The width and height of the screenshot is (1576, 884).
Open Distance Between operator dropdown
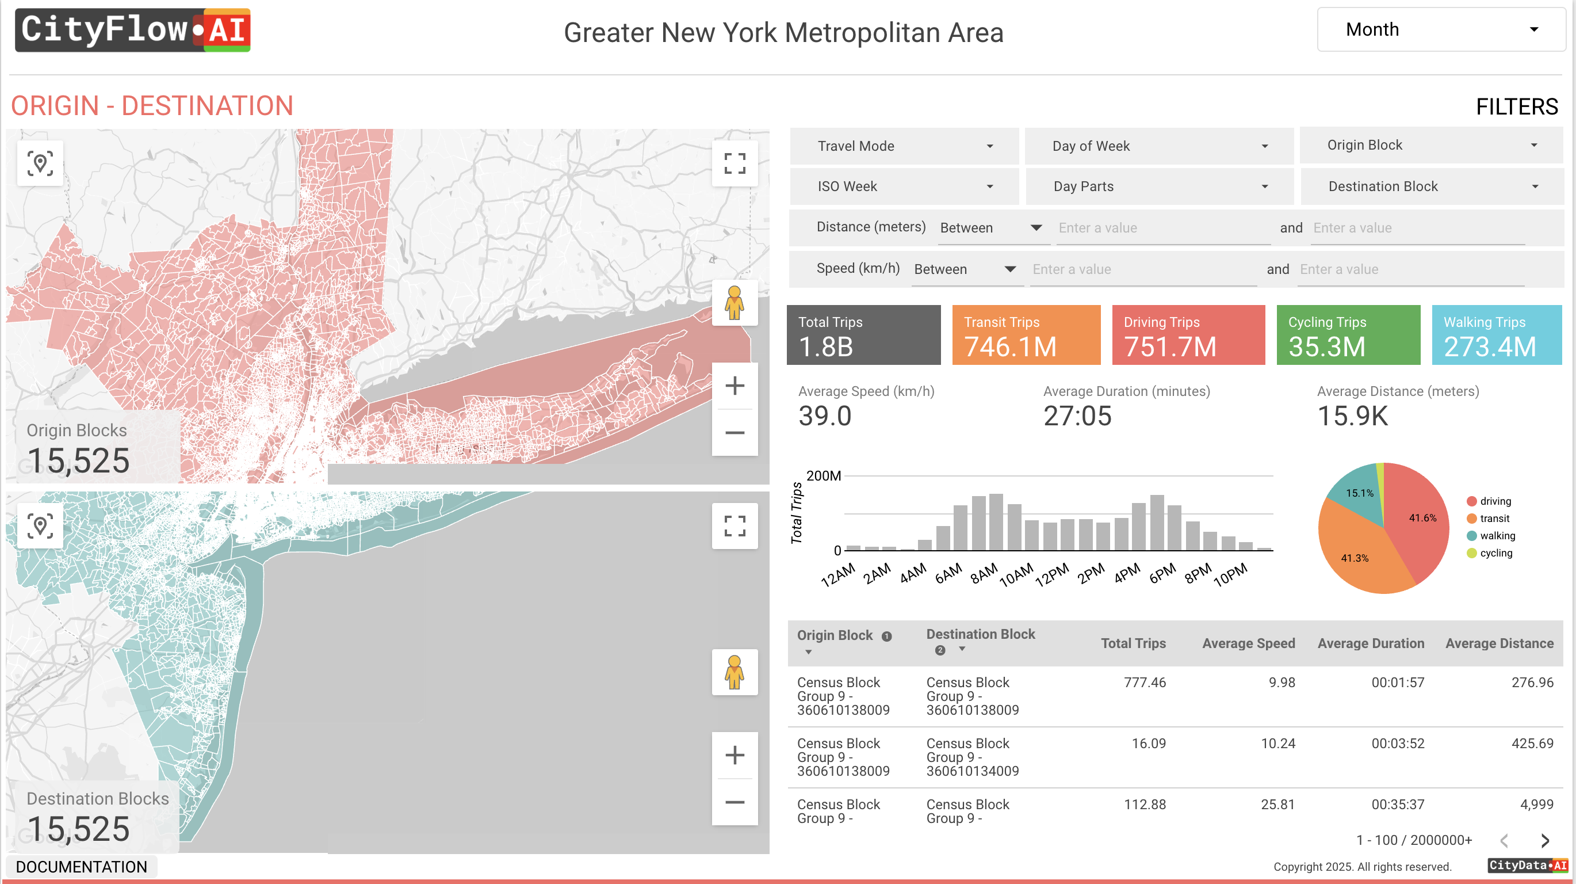pos(993,228)
